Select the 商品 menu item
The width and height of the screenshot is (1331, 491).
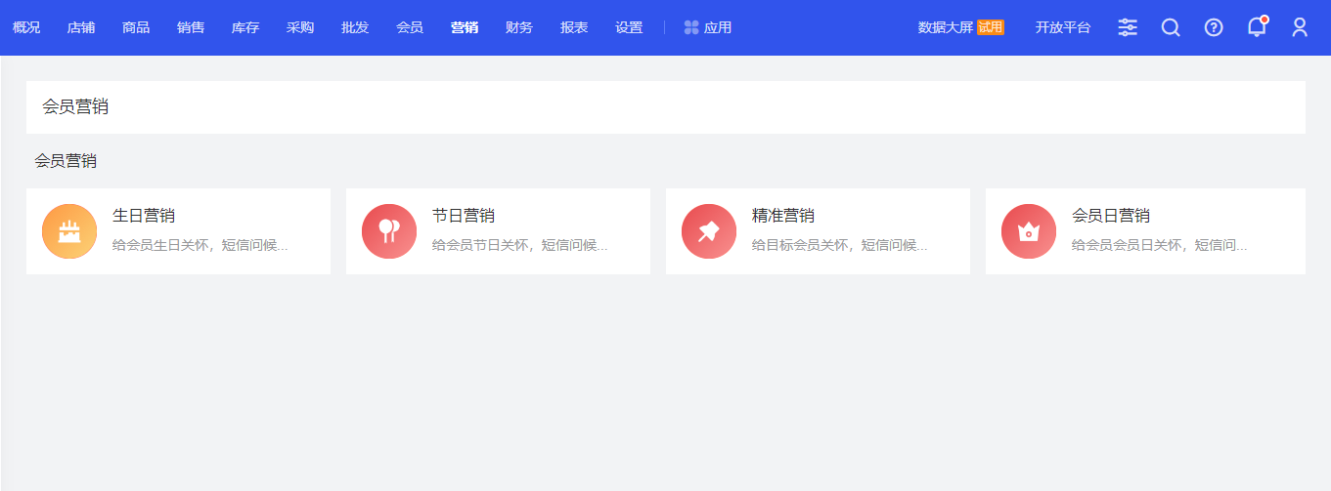(136, 27)
